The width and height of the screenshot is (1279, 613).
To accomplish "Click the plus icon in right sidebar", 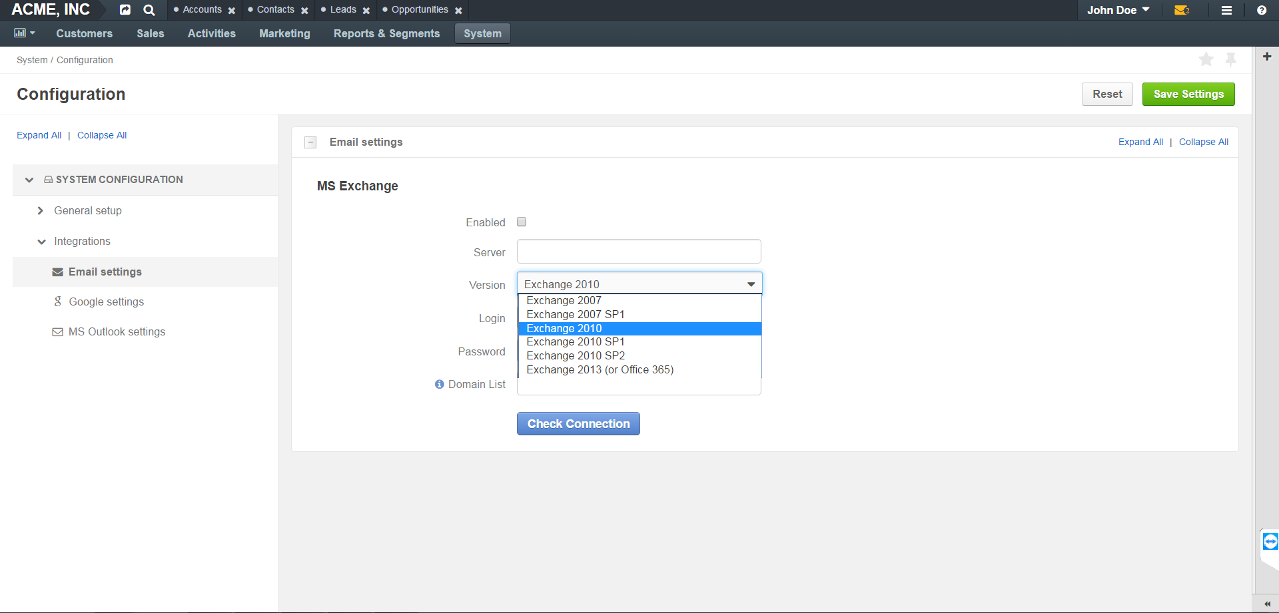I will pyautogui.click(x=1267, y=57).
